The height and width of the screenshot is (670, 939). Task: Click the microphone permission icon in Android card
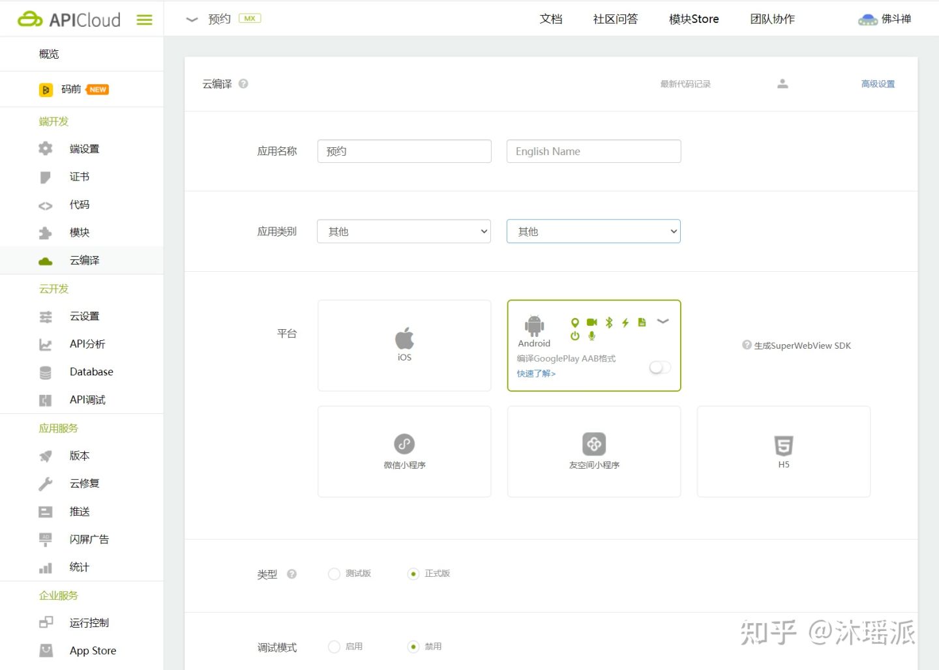tap(591, 336)
